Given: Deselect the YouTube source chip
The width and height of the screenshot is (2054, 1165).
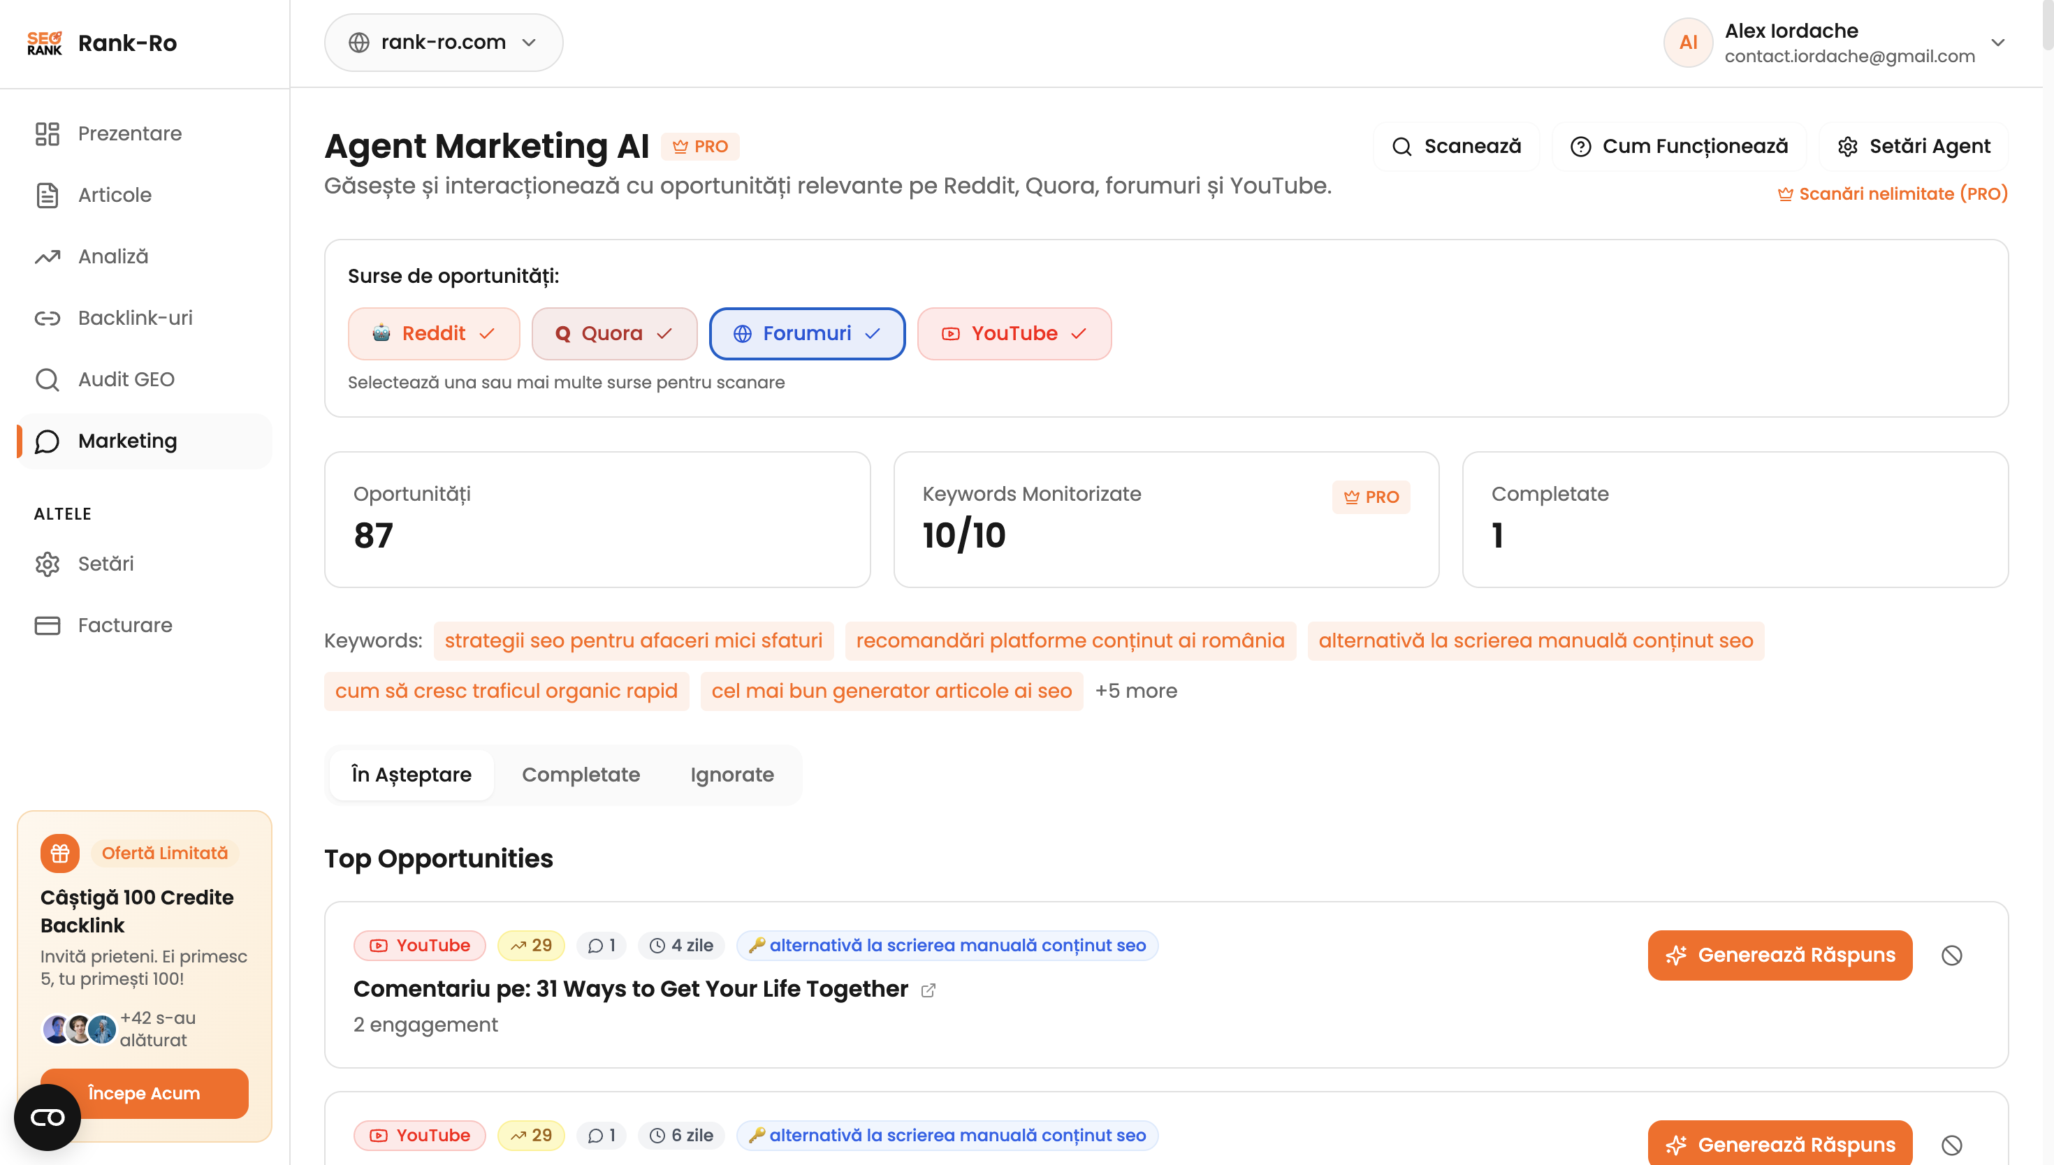Looking at the screenshot, I should [1014, 334].
